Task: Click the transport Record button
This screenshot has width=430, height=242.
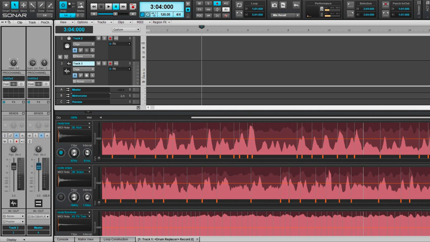Action: coord(133,6)
